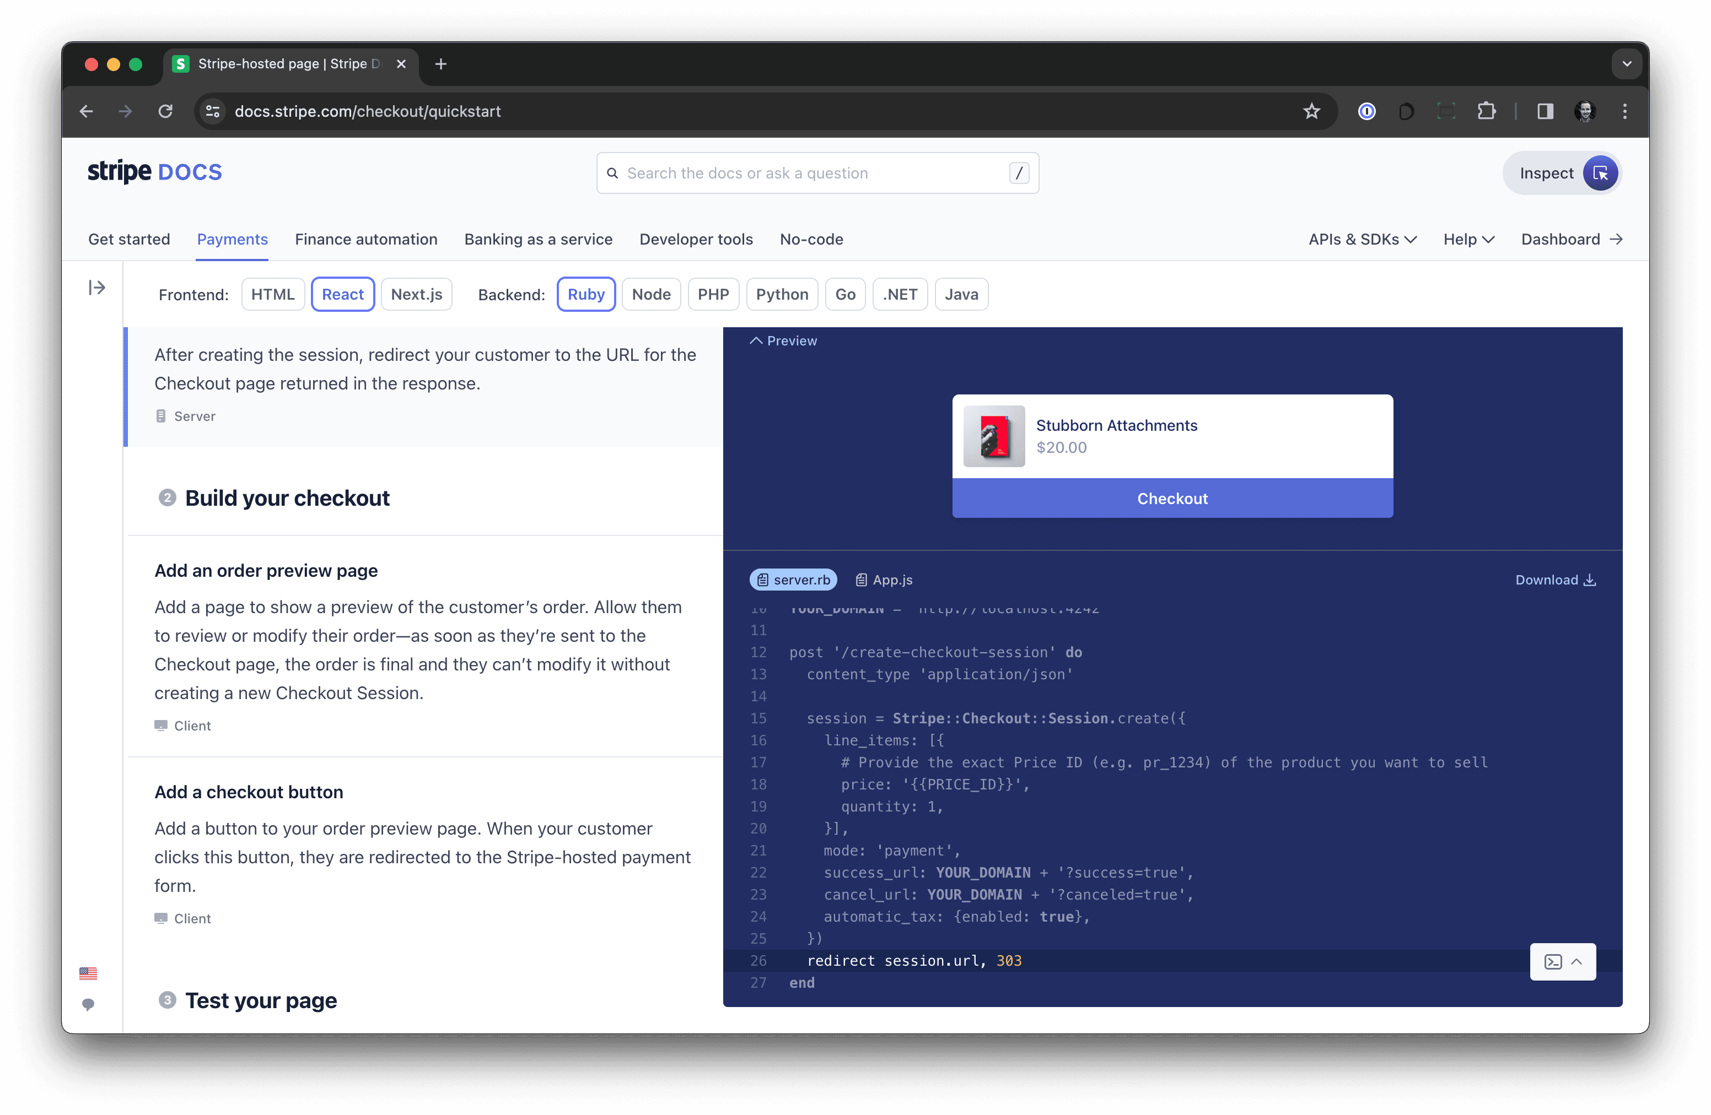Click the dark extension icon beside 1Password
The height and width of the screenshot is (1115, 1711).
point(1406,111)
